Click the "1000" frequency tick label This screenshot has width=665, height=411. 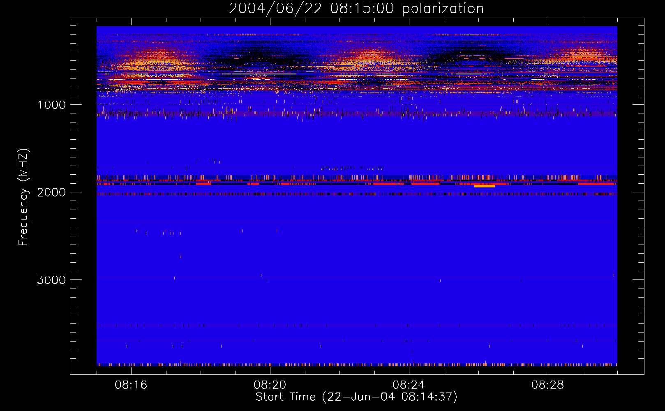(x=51, y=105)
